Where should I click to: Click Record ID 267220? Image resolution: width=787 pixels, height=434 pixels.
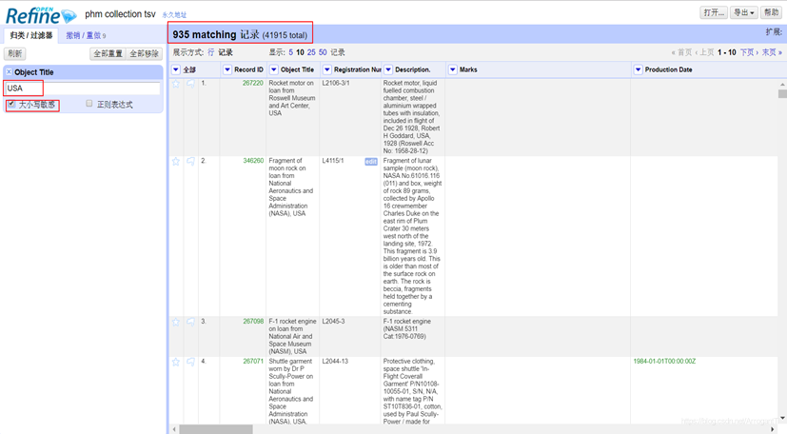[x=253, y=84]
